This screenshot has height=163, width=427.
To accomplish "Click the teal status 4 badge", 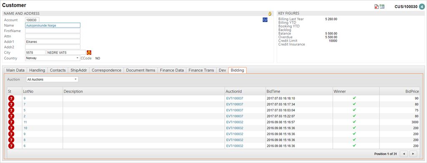I will [422, 7].
